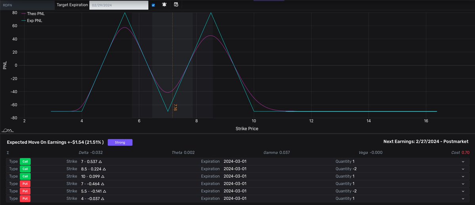Click strike value 8.5 - 0.224

(93, 169)
